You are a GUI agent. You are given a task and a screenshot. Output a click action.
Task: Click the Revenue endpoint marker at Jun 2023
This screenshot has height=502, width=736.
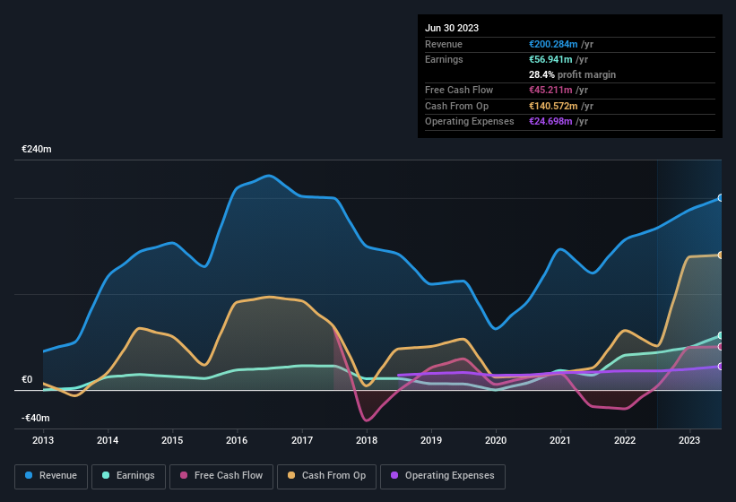coord(721,198)
